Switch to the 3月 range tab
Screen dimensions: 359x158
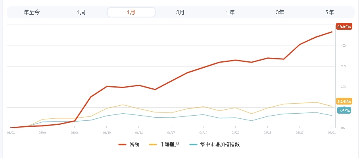point(180,12)
